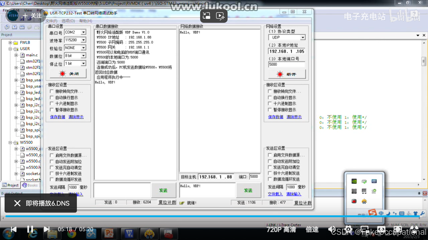Enable serial 接收转向文件 checkbox

pyautogui.click(x=52, y=91)
